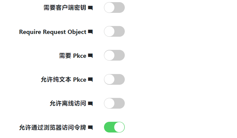Click the 需要客户端密钥 label text

tap(65, 8)
